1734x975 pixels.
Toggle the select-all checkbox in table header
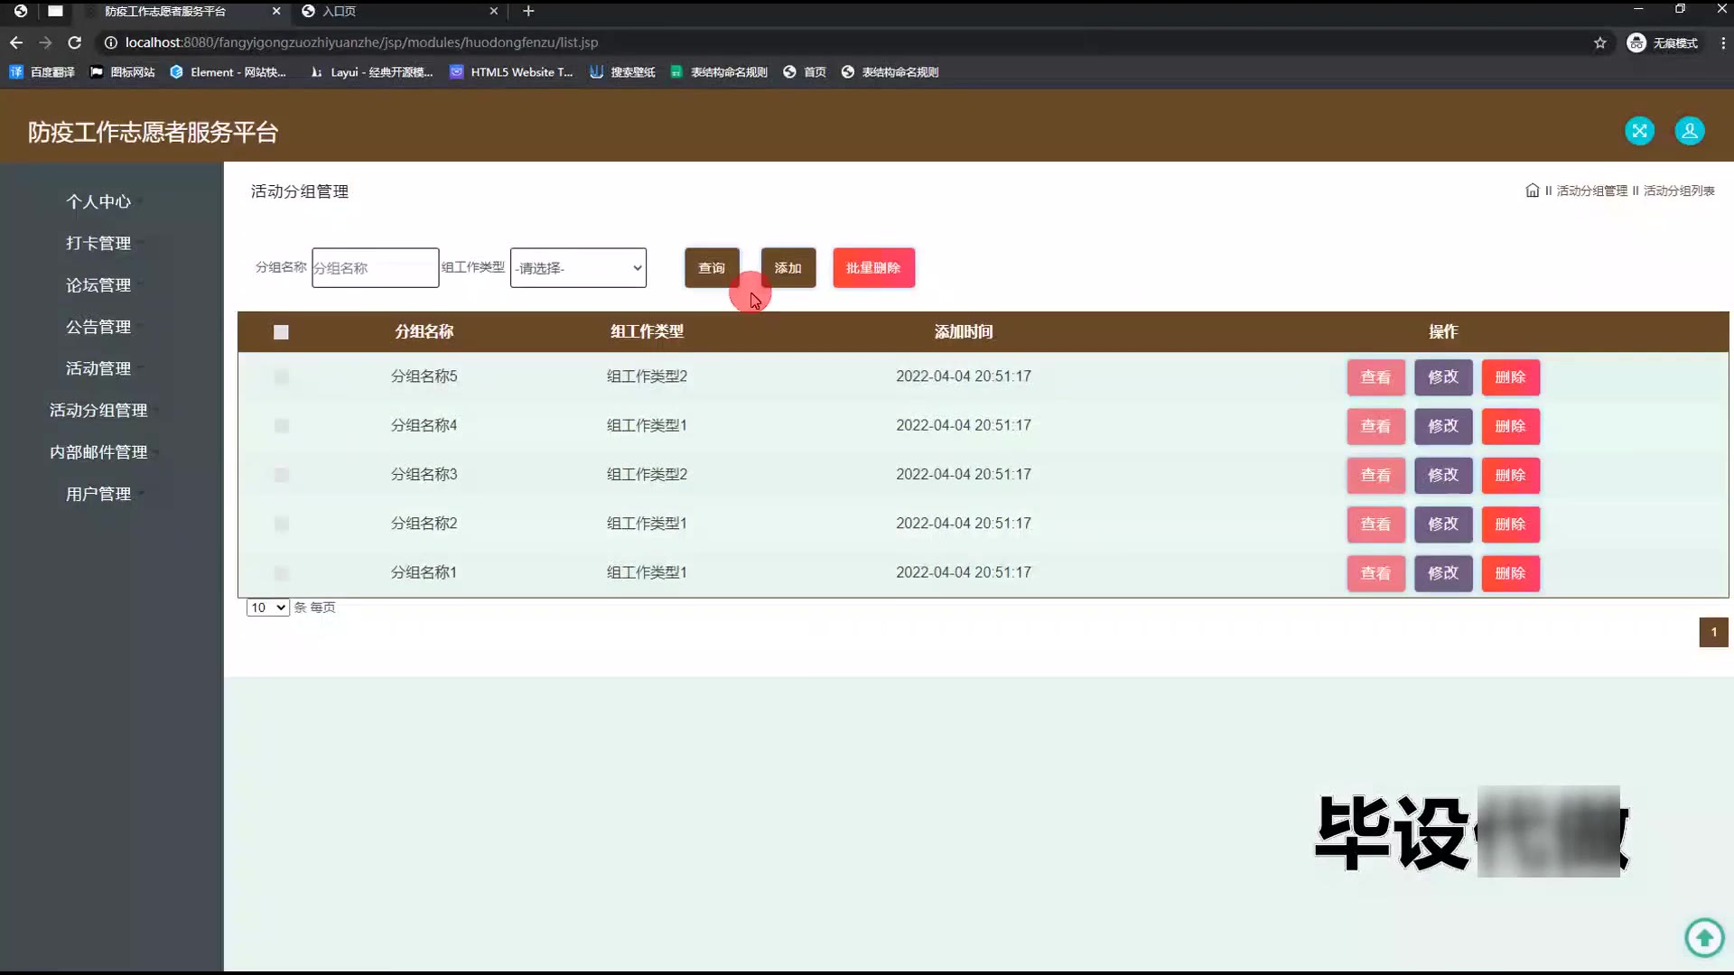pos(281,332)
